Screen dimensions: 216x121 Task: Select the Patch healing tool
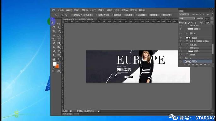54,36
